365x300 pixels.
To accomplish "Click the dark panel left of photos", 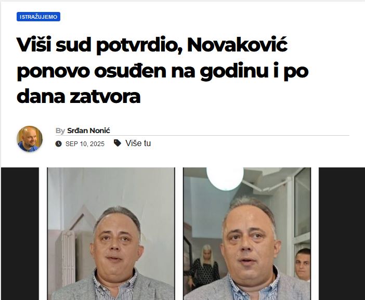I will [20, 233].
